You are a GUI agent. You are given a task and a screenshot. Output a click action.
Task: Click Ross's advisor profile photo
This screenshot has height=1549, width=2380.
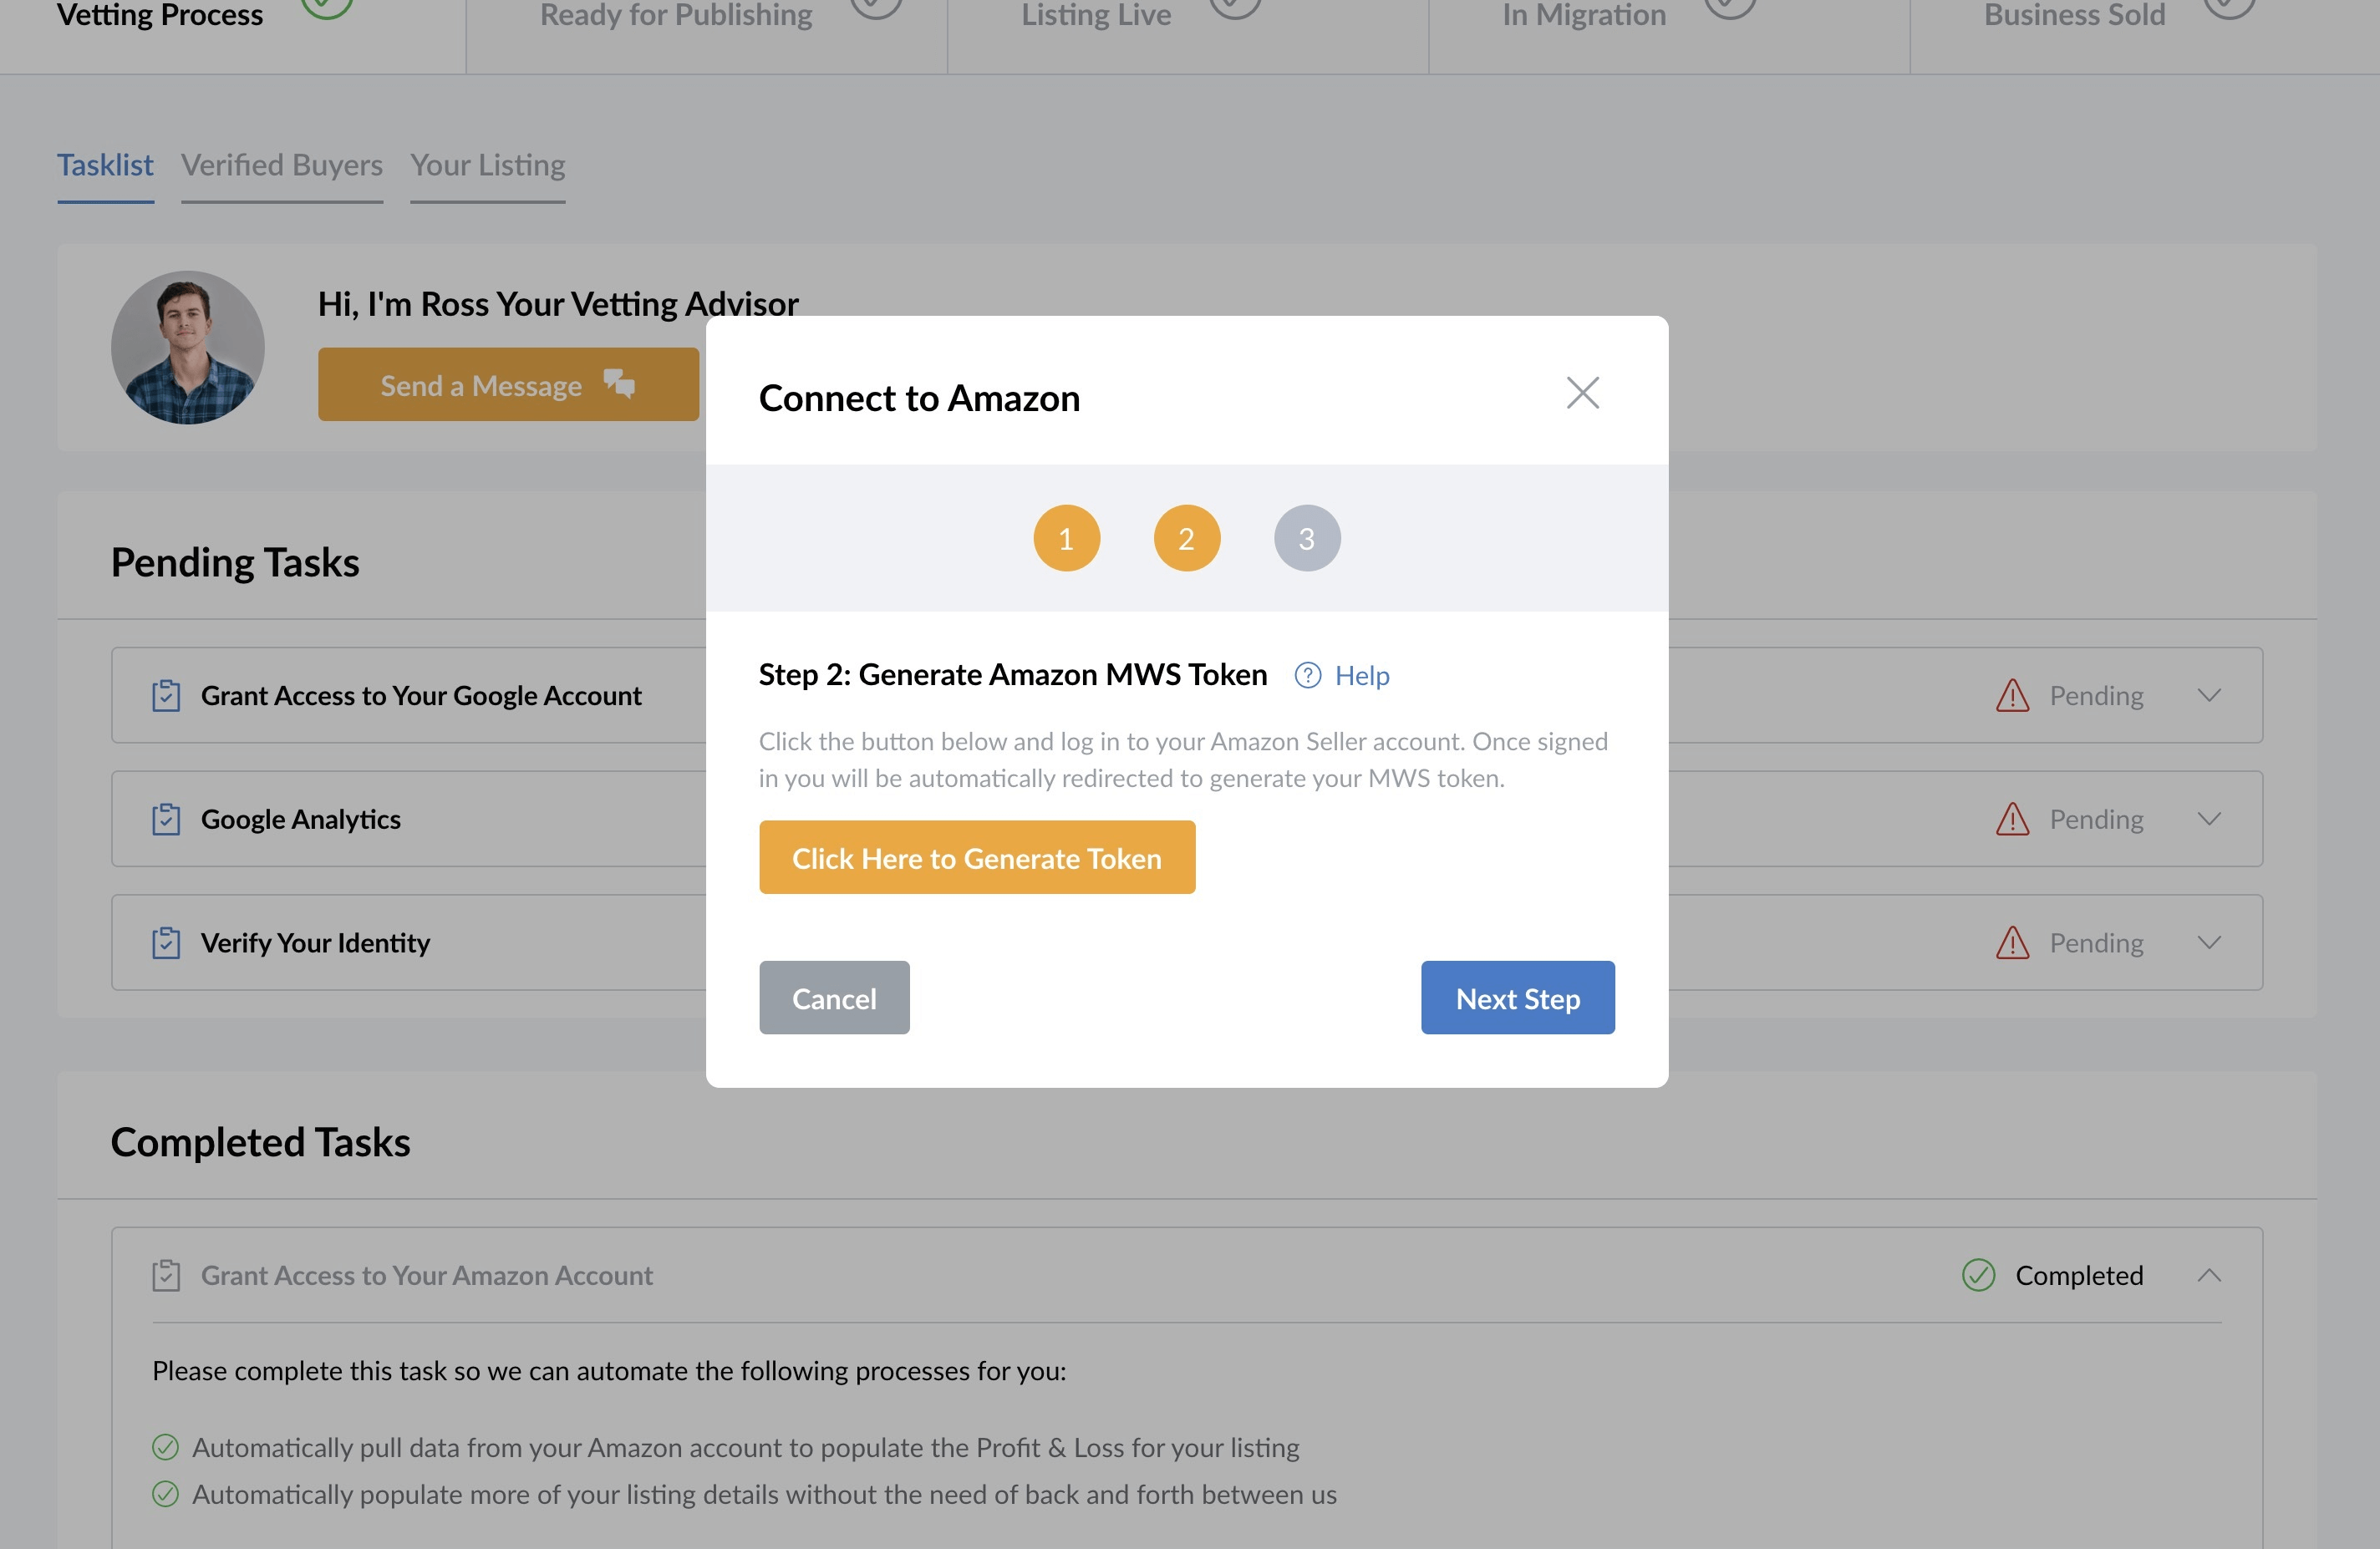pyautogui.click(x=188, y=348)
